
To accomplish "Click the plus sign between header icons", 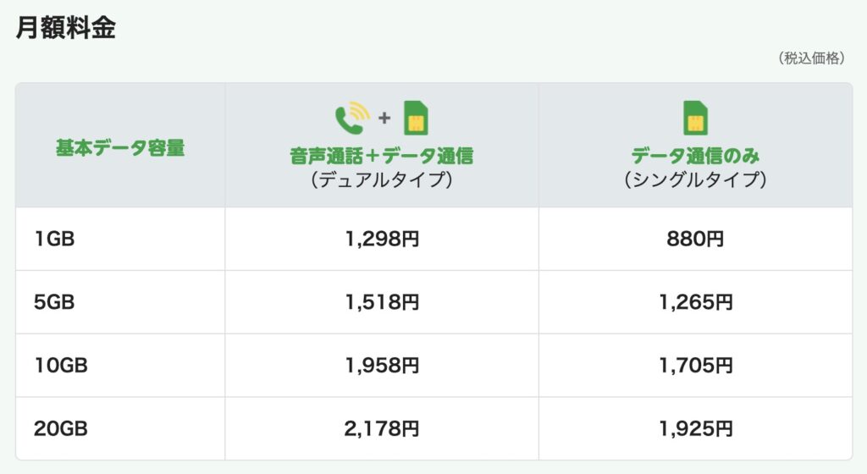I will pos(384,118).
